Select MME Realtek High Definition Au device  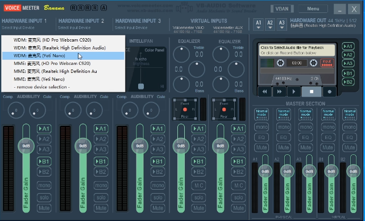[63, 71]
